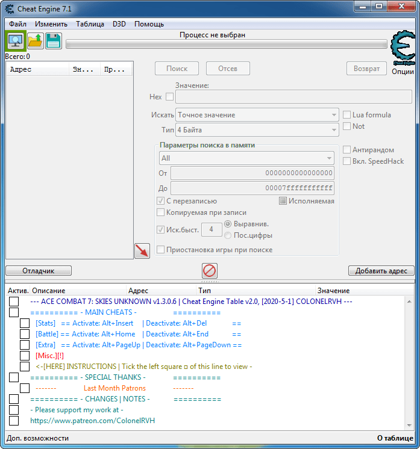Tick the SPECIAL THANKS row checkbox

coord(14,377)
